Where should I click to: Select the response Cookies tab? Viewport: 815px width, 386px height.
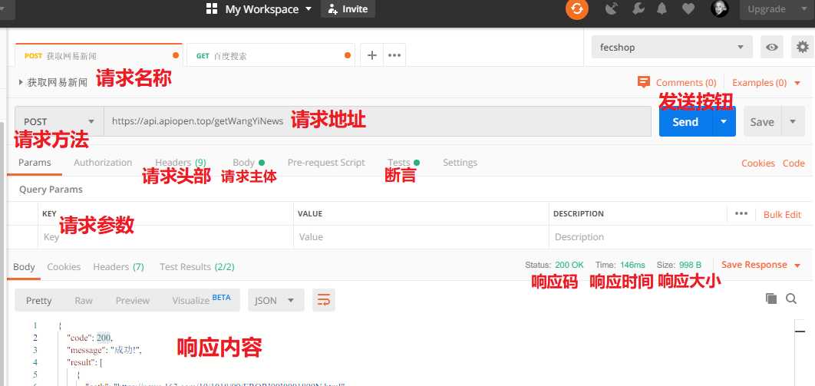64,267
